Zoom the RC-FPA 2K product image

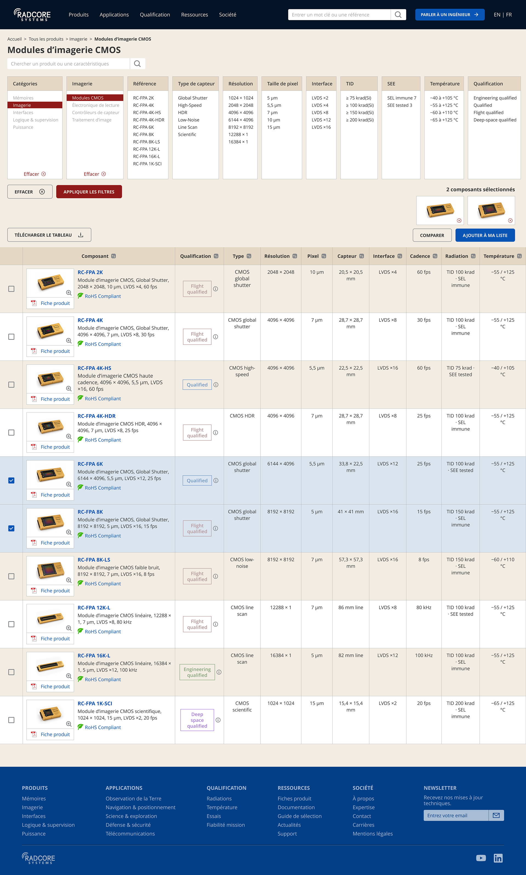click(69, 293)
